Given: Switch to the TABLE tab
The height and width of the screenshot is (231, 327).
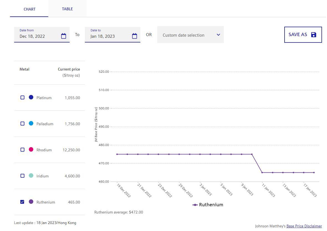Looking at the screenshot, I should (67, 9).
